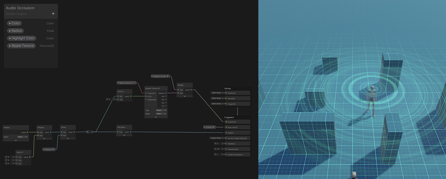Open the Space dropdown on Sample Texture 2D

tap(161, 114)
